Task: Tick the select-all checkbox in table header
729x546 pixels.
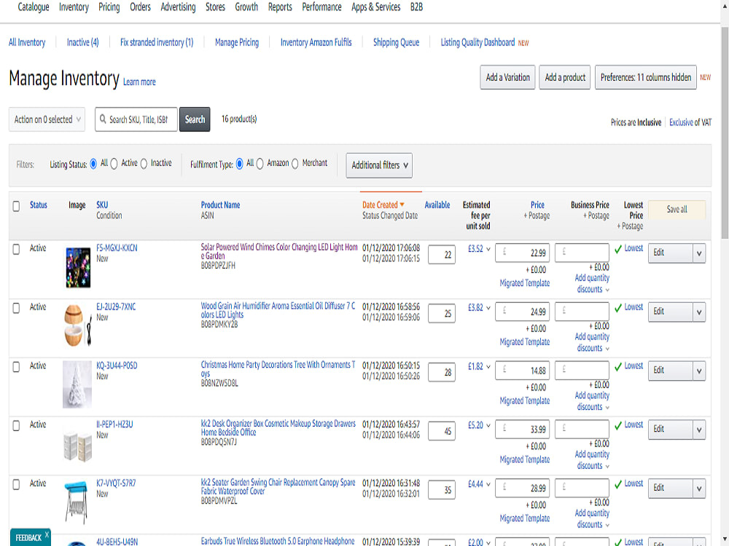Action: (x=16, y=206)
